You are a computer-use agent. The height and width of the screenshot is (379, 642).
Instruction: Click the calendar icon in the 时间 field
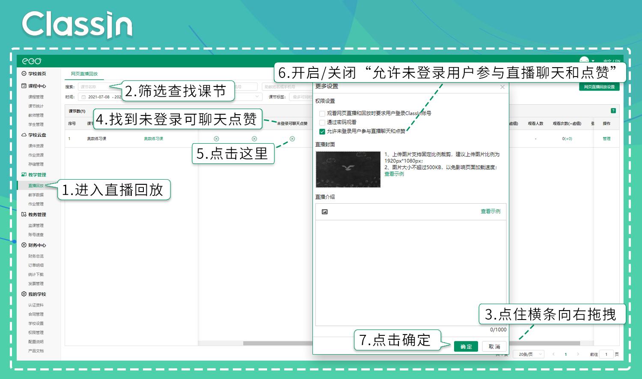point(84,97)
